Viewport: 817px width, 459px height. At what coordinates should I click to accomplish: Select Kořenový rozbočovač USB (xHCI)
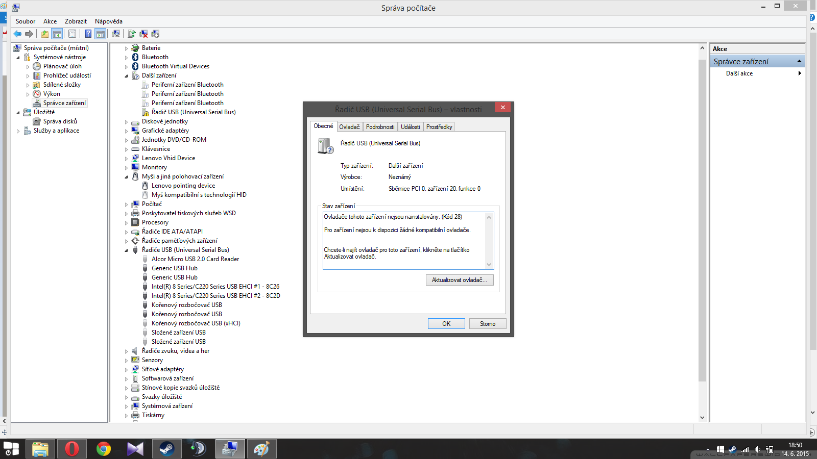(x=196, y=323)
